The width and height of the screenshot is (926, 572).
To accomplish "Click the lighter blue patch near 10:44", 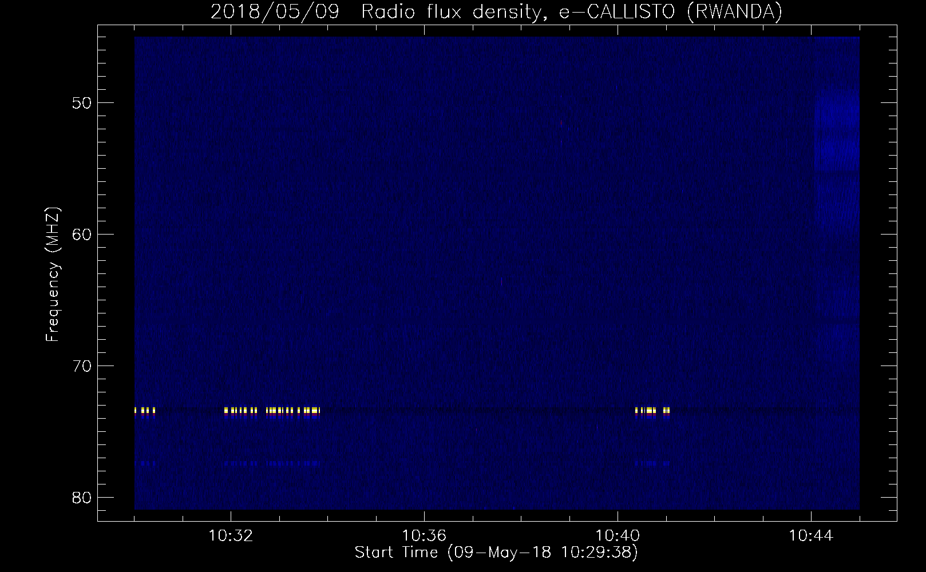I will click(x=837, y=130).
